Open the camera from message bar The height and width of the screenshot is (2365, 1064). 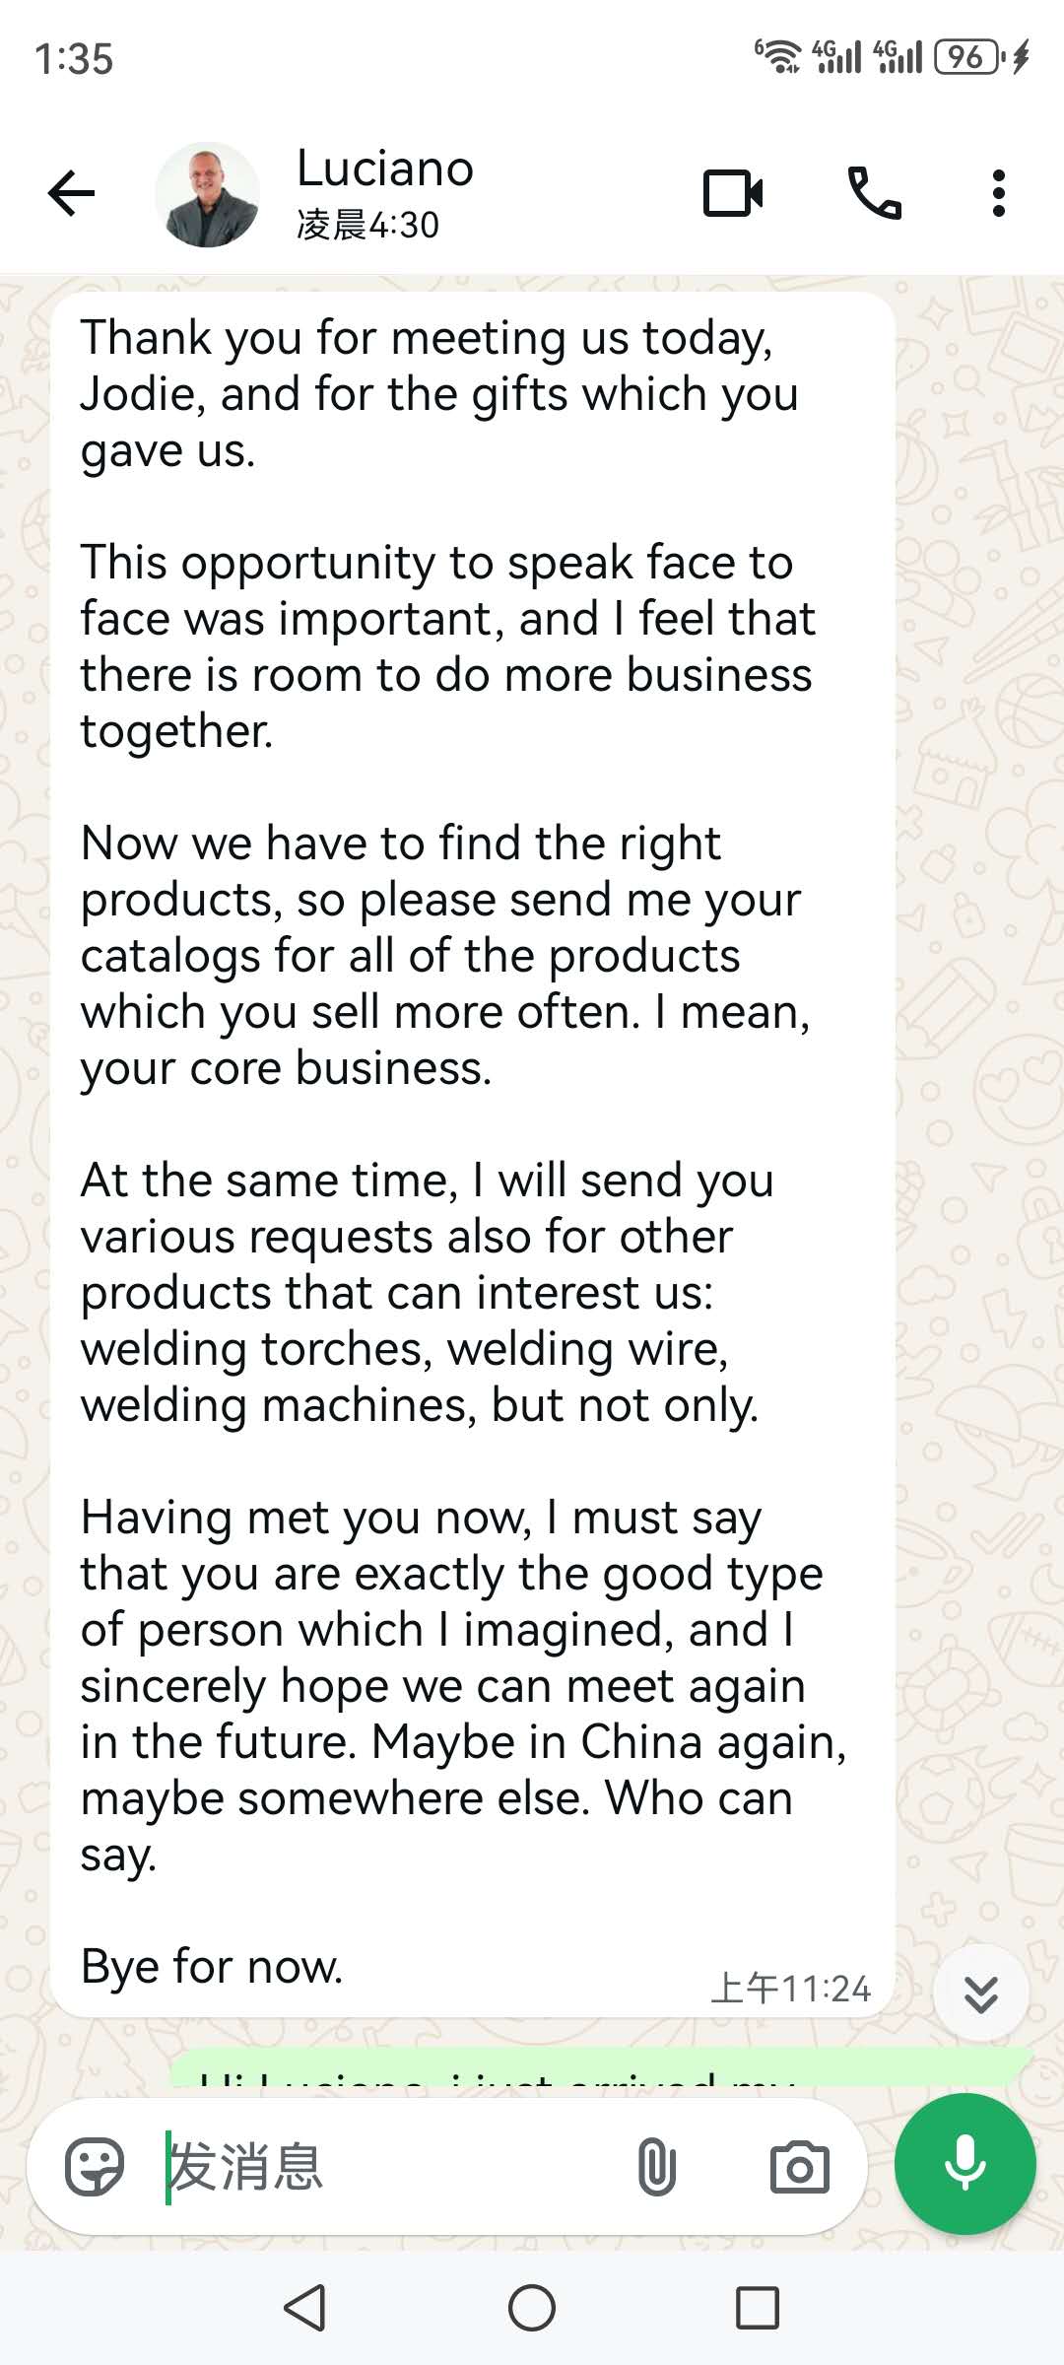(800, 2167)
